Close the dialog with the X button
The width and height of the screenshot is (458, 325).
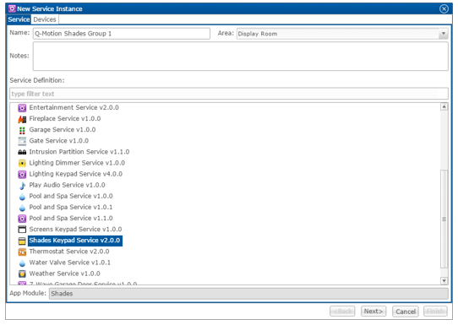click(444, 9)
